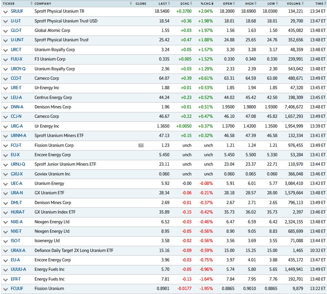Expand the U-U-T row chevron
The width and height of the screenshot is (327, 294).
[5, 21]
